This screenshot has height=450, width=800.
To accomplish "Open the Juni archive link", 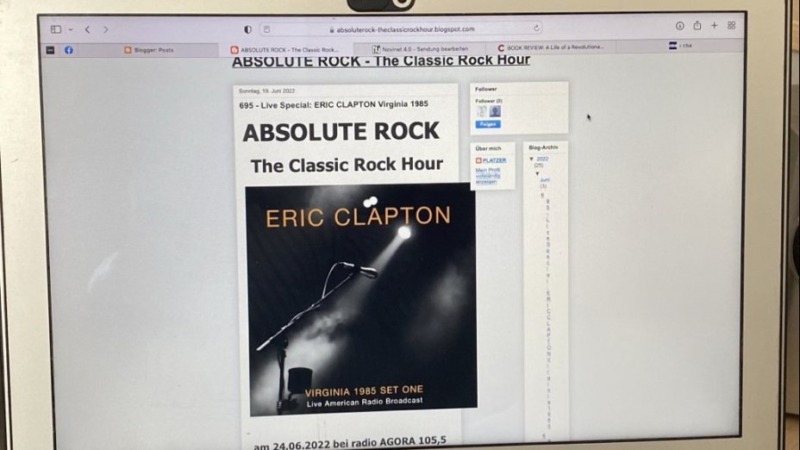I will point(545,180).
